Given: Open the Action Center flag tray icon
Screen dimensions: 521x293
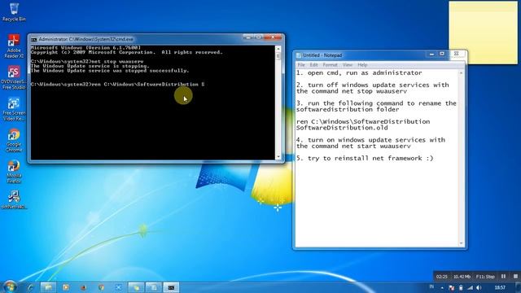Looking at the screenshot, I should point(451,287).
